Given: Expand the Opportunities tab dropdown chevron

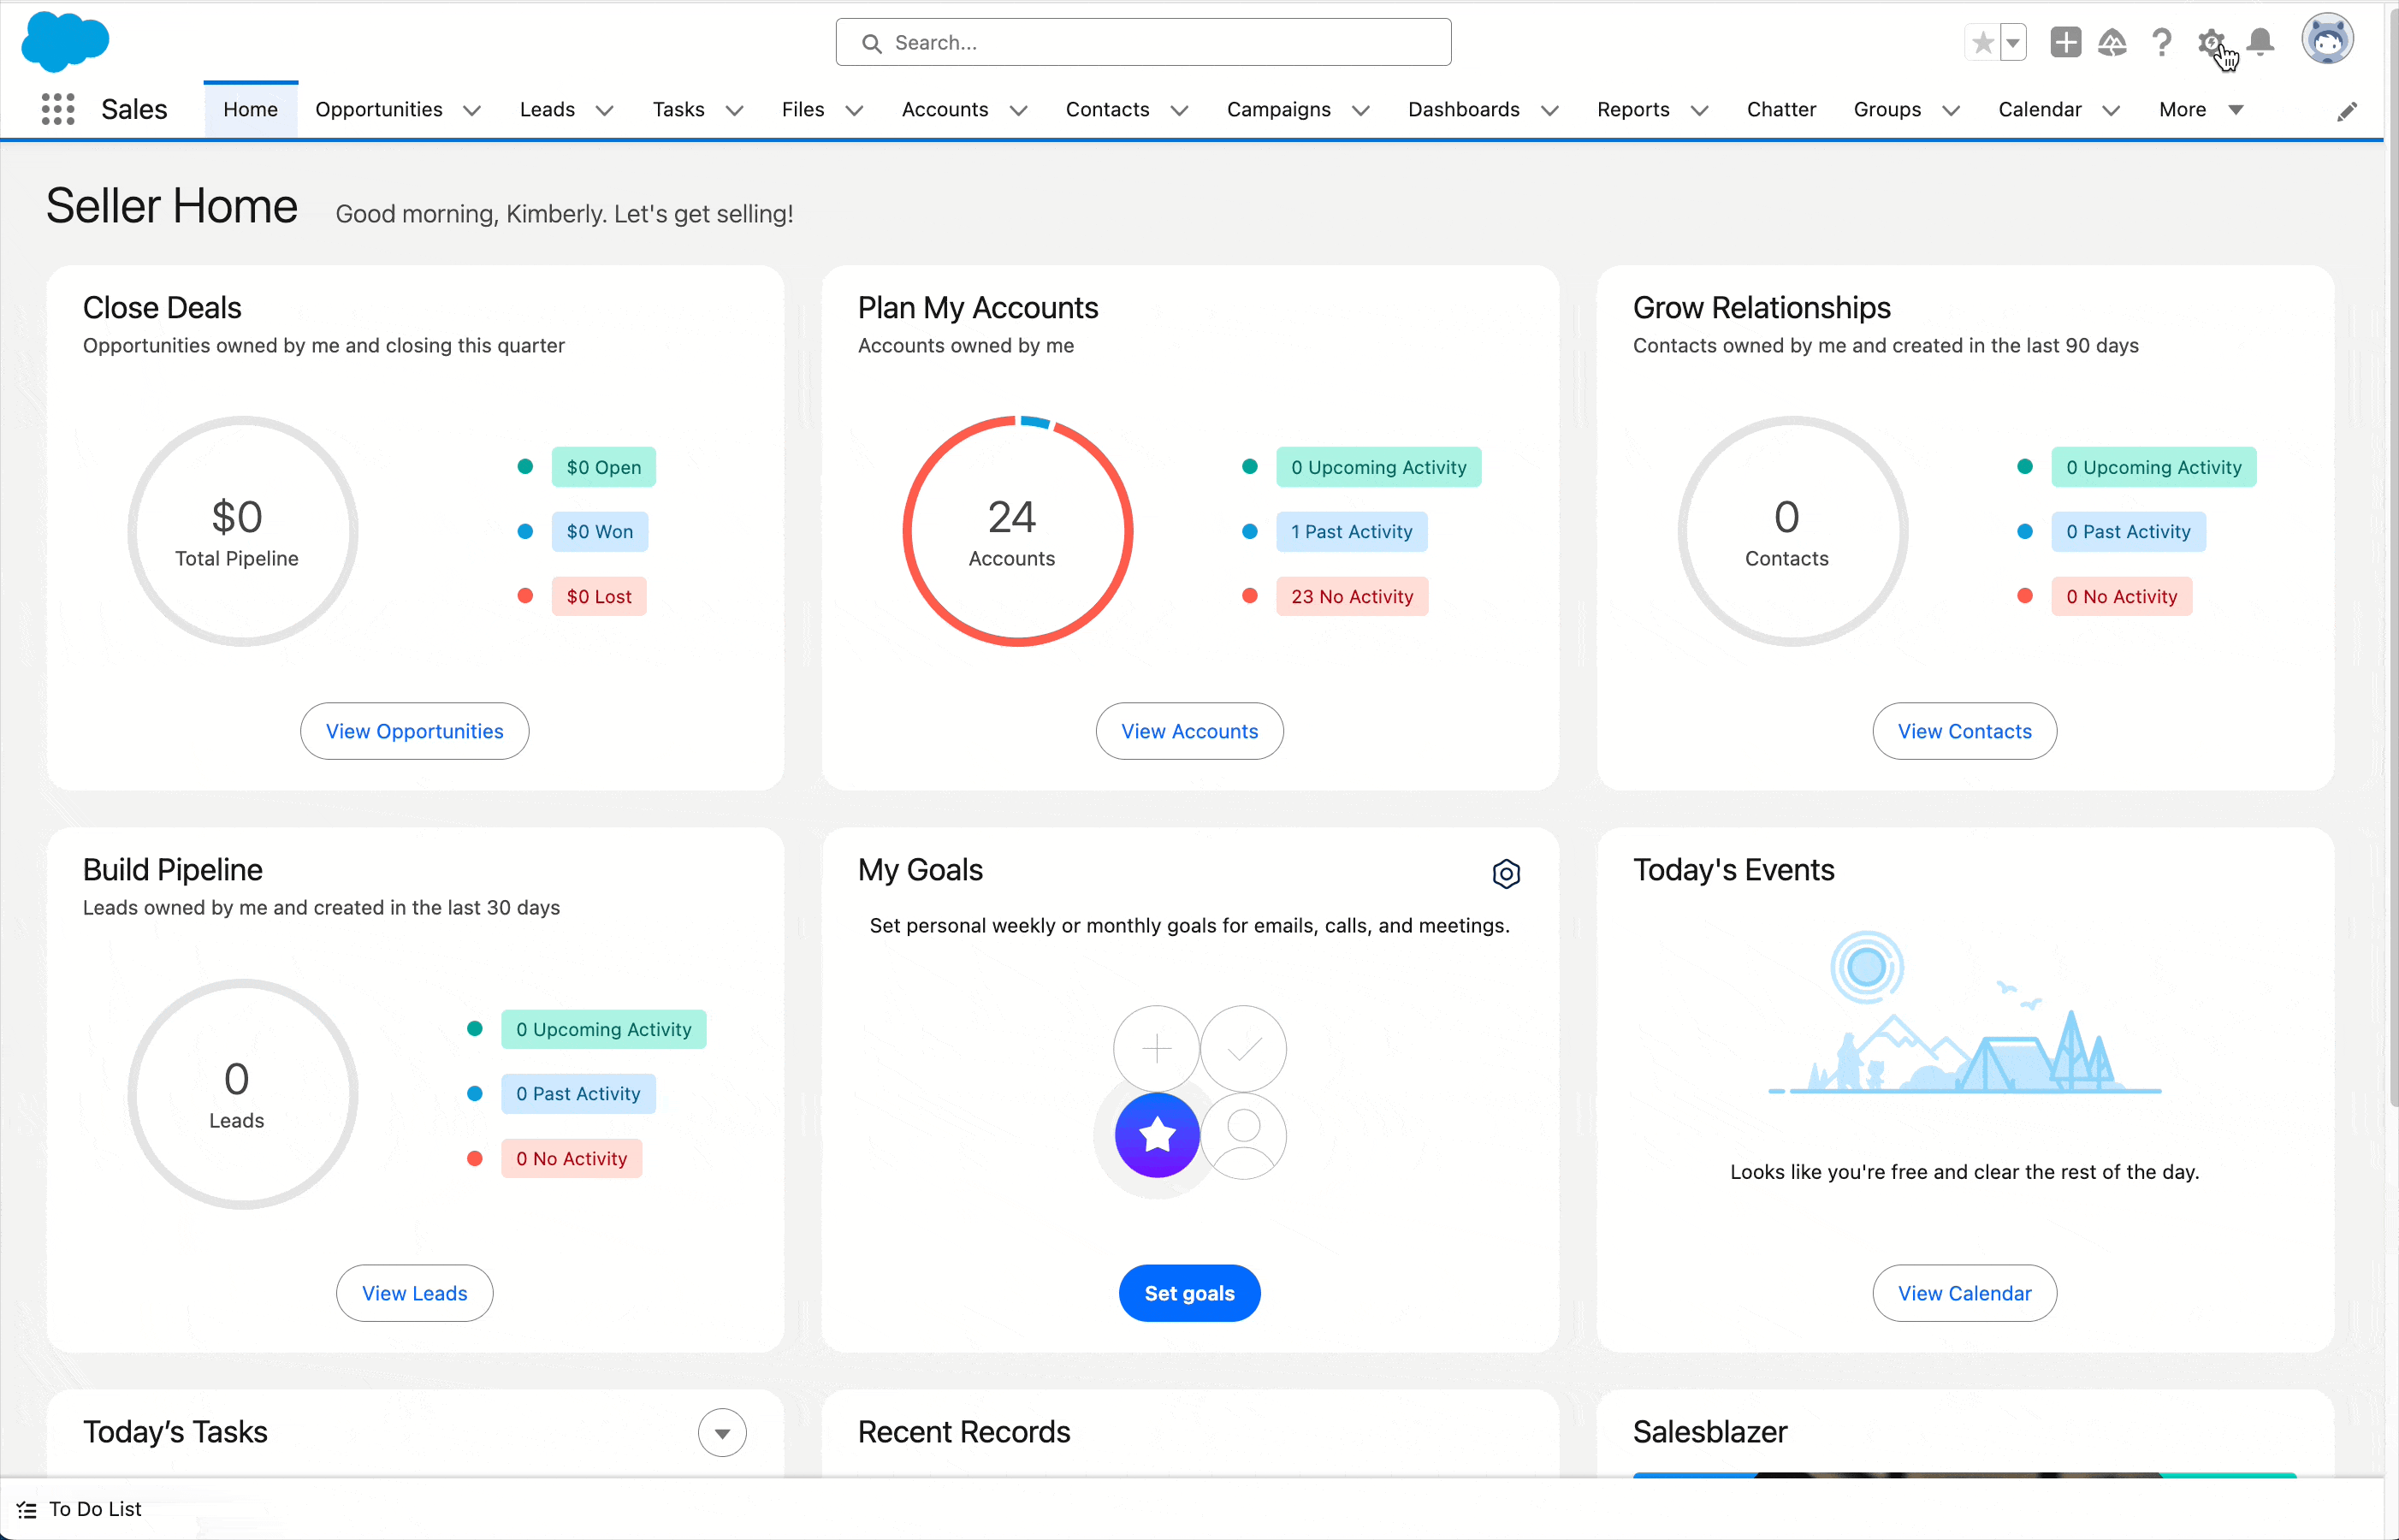Looking at the screenshot, I should [x=472, y=110].
